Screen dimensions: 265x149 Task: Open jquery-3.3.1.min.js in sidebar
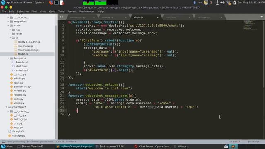(x=29, y=42)
